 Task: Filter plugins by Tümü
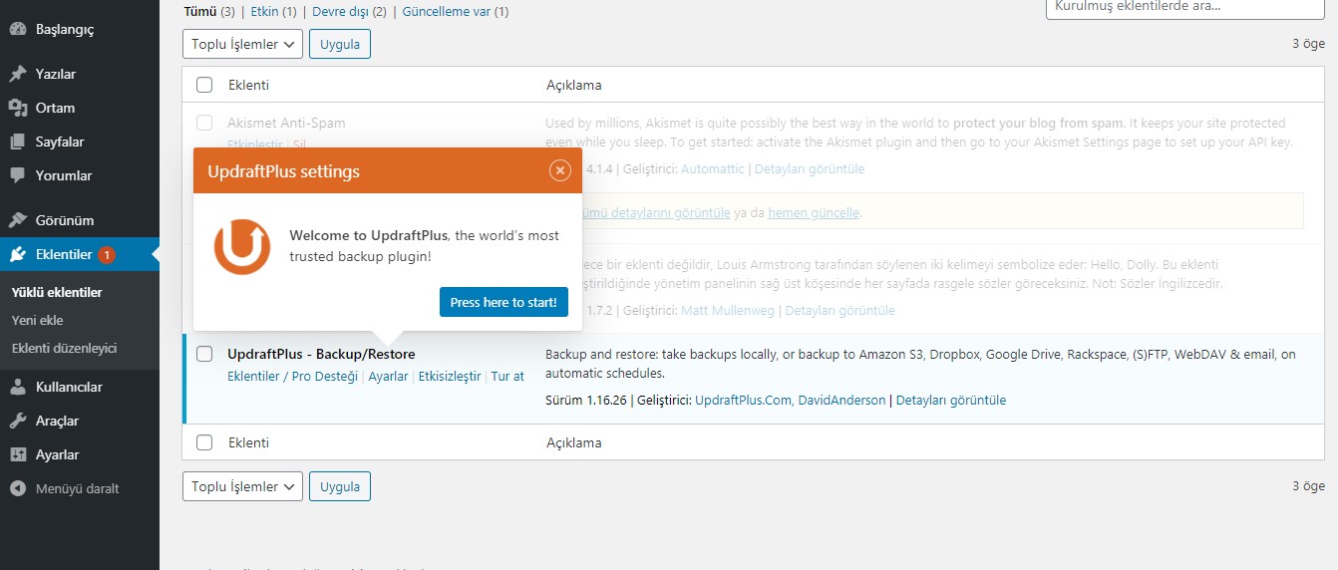click(199, 12)
